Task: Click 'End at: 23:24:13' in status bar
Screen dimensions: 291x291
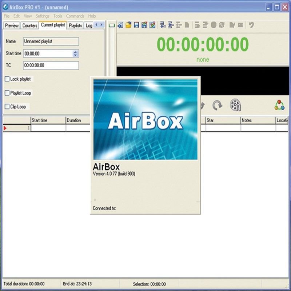Action: [77, 284]
